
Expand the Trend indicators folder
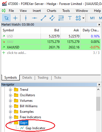click(10, 90)
